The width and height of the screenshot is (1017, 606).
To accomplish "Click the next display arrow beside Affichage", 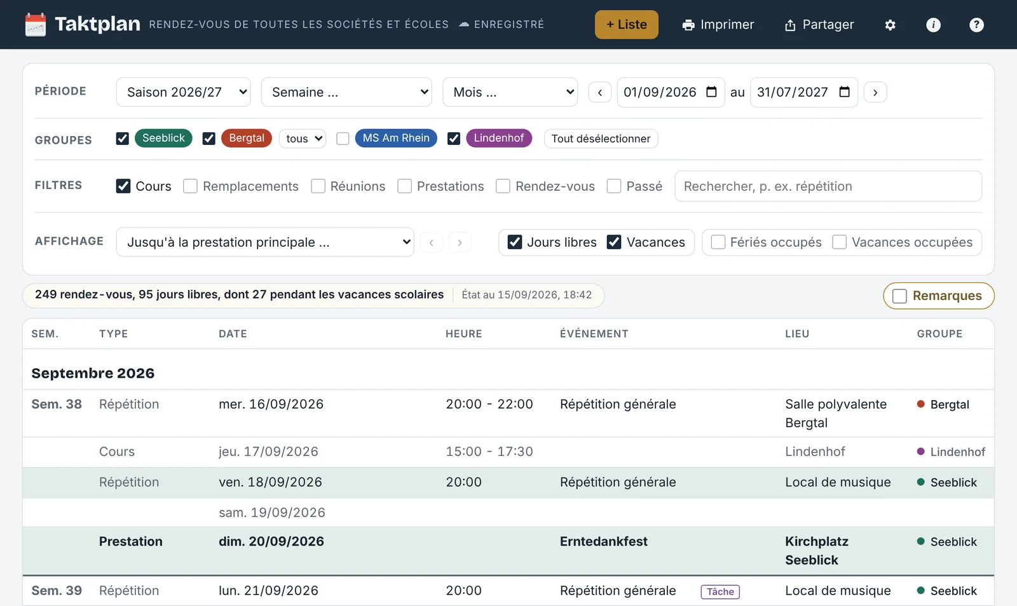I will click(x=460, y=242).
